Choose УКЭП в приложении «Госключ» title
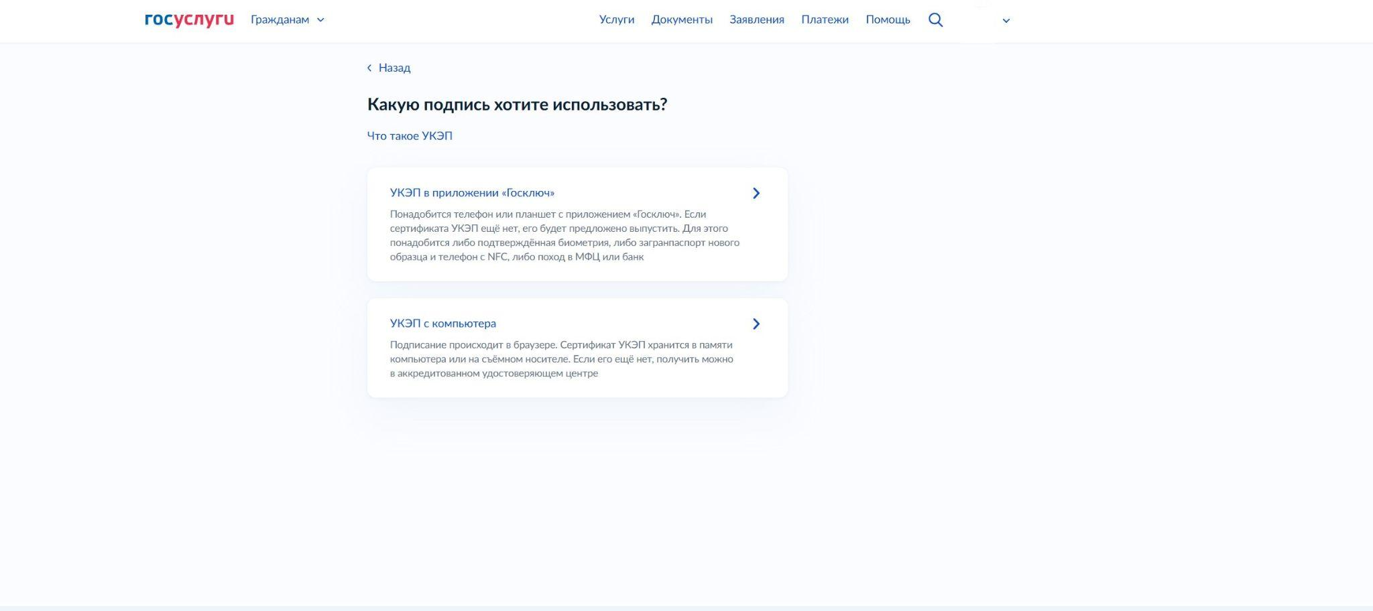1373x611 pixels. [x=472, y=193]
